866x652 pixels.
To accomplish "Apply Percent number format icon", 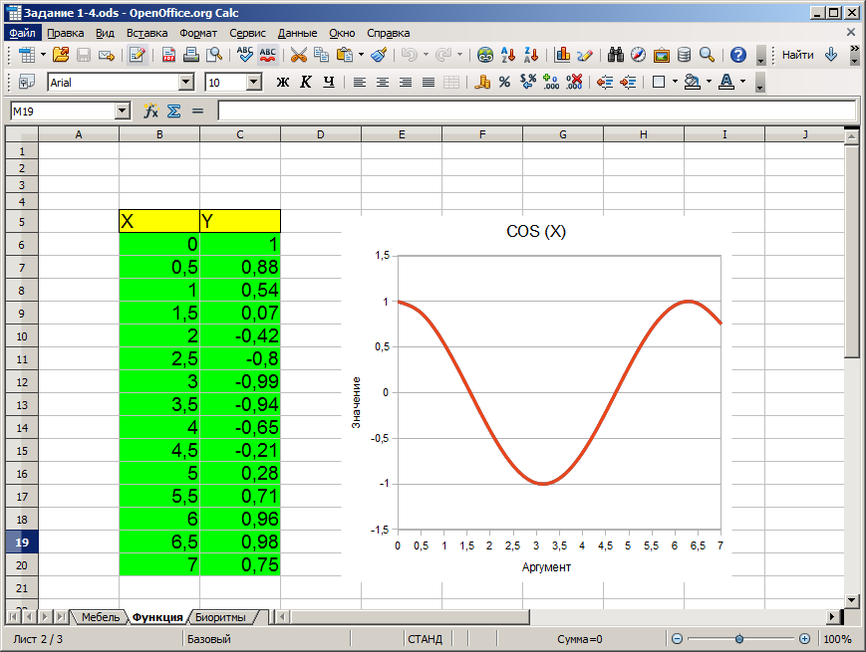I will 505,83.
